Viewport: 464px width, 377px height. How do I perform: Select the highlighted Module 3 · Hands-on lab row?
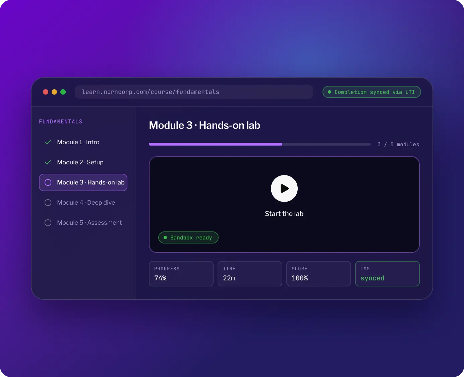click(x=83, y=182)
